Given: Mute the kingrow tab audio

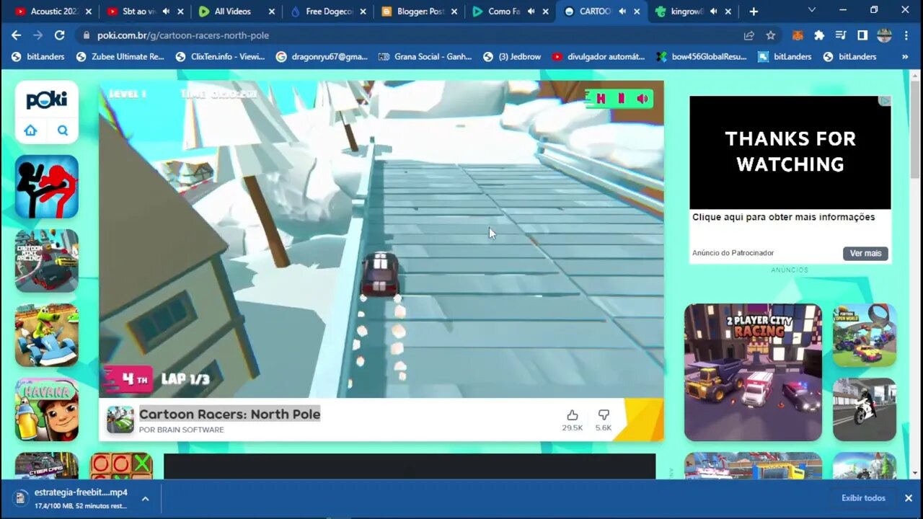Looking at the screenshot, I should click(x=713, y=12).
